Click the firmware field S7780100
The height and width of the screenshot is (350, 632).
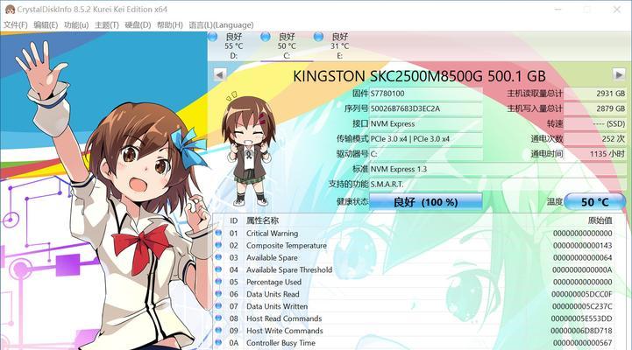coord(426,94)
